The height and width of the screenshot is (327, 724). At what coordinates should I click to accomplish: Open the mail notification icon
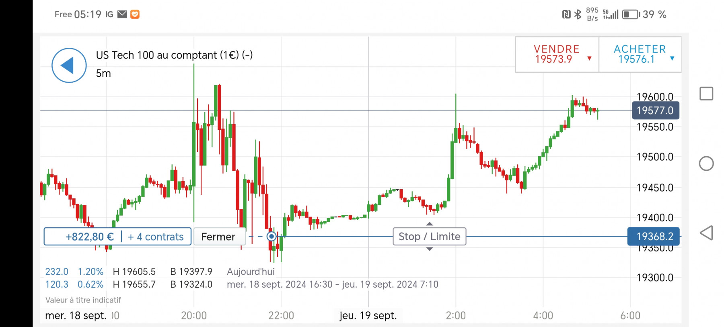122,14
